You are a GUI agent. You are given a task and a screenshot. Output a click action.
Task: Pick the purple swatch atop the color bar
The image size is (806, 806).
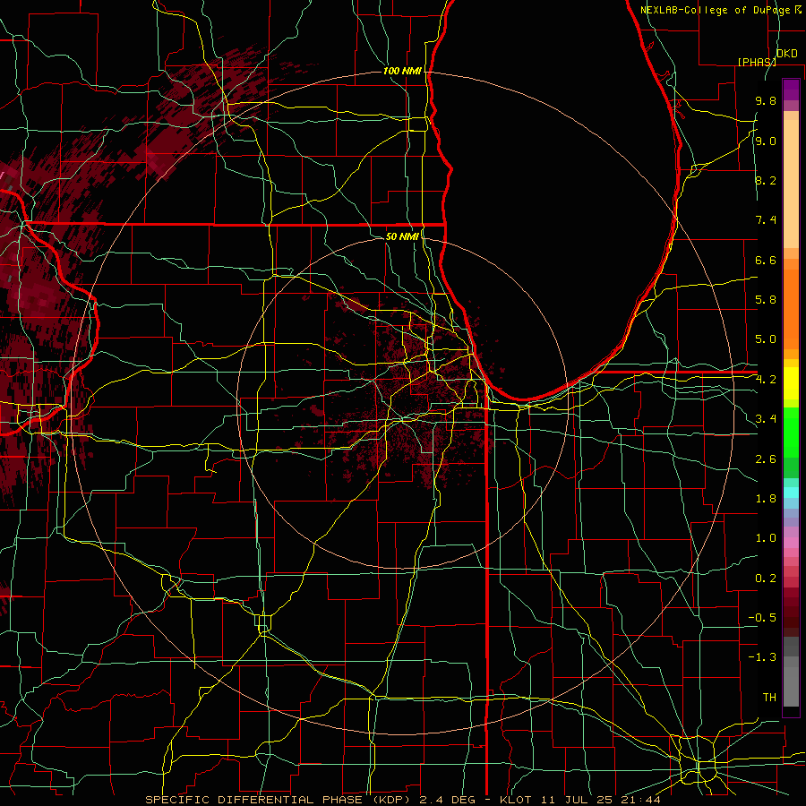(x=791, y=90)
